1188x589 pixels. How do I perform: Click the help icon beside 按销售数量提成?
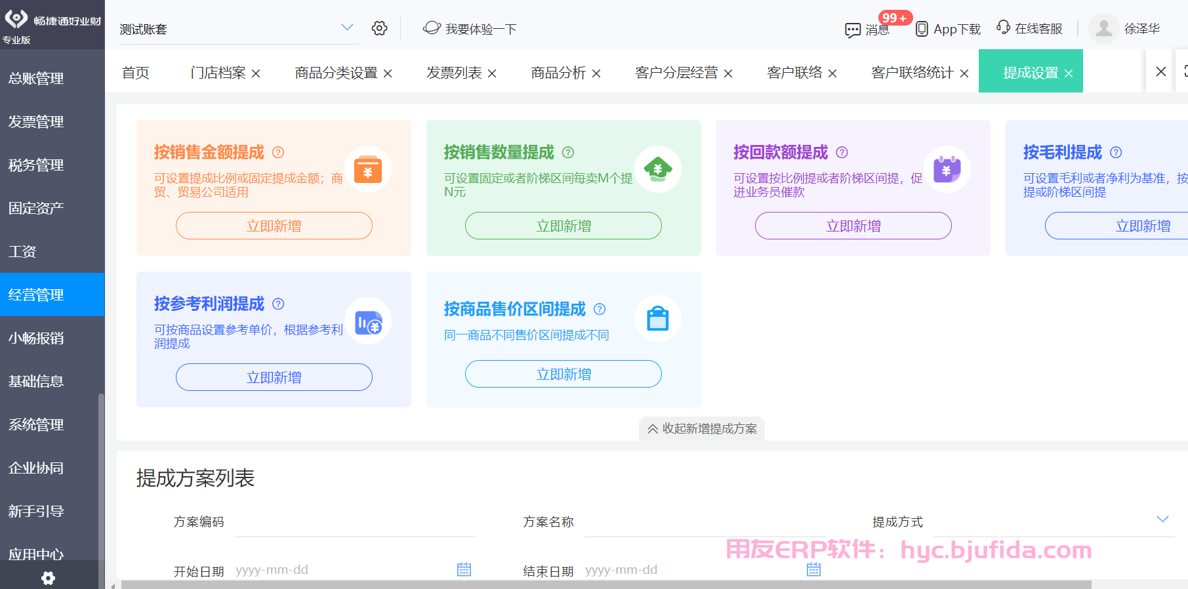point(568,152)
